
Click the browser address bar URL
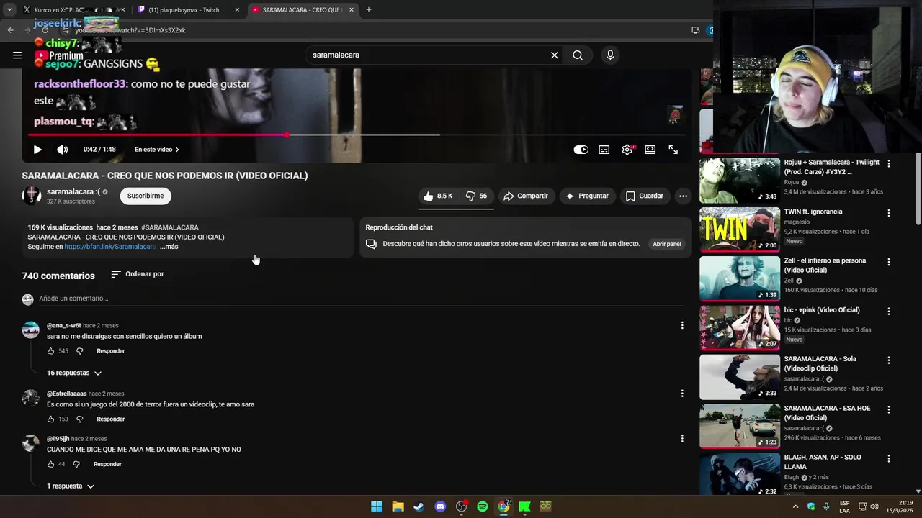[130, 30]
